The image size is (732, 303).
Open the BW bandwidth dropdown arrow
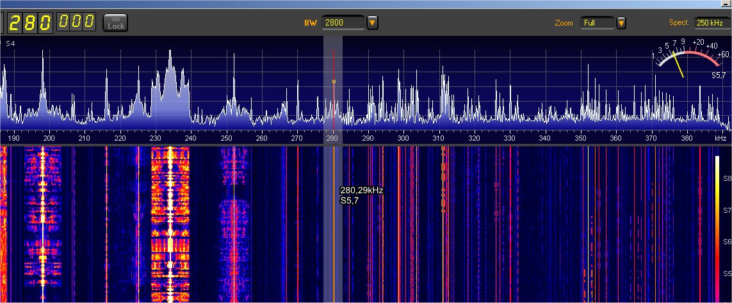click(372, 23)
